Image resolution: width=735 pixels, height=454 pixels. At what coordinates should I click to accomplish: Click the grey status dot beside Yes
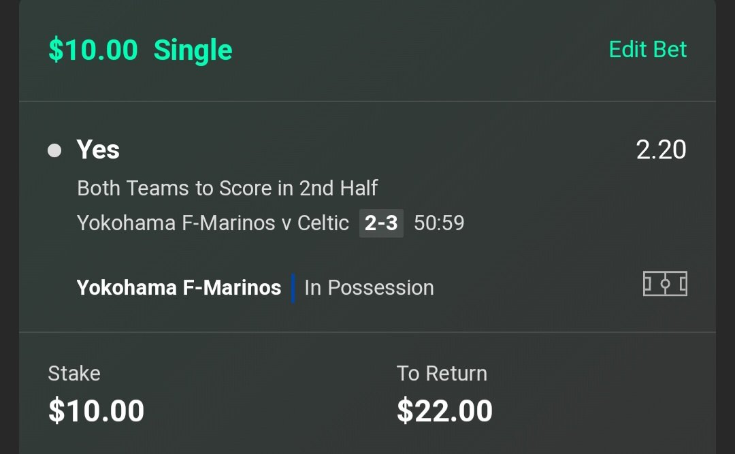[54, 150]
